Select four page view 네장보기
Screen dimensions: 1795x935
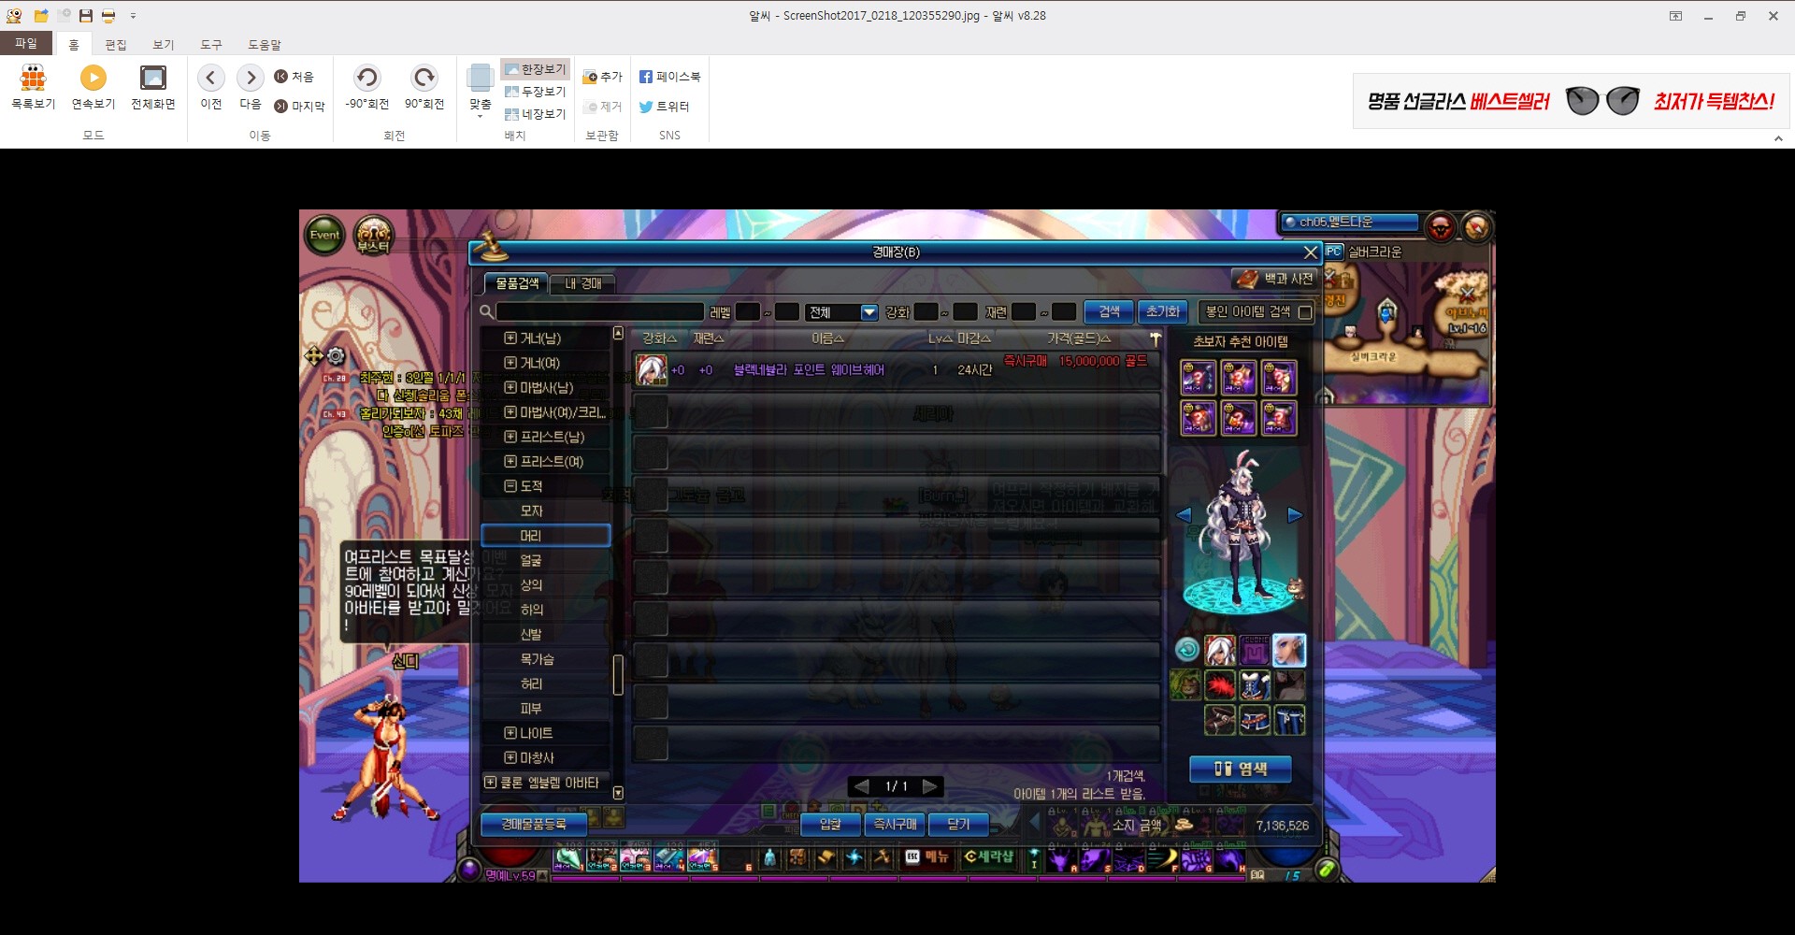[536, 114]
